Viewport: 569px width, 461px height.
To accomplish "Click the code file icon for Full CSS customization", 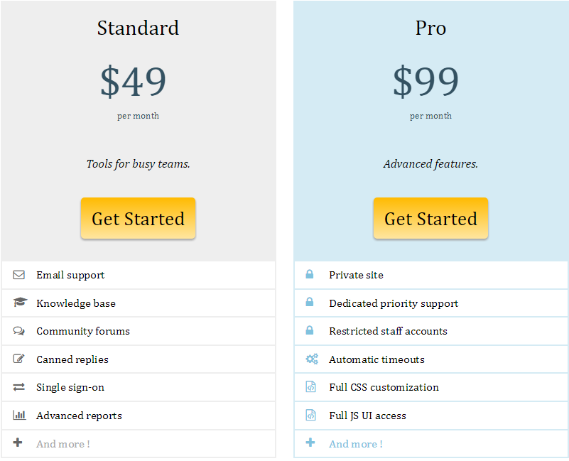I will click(310, 386).
